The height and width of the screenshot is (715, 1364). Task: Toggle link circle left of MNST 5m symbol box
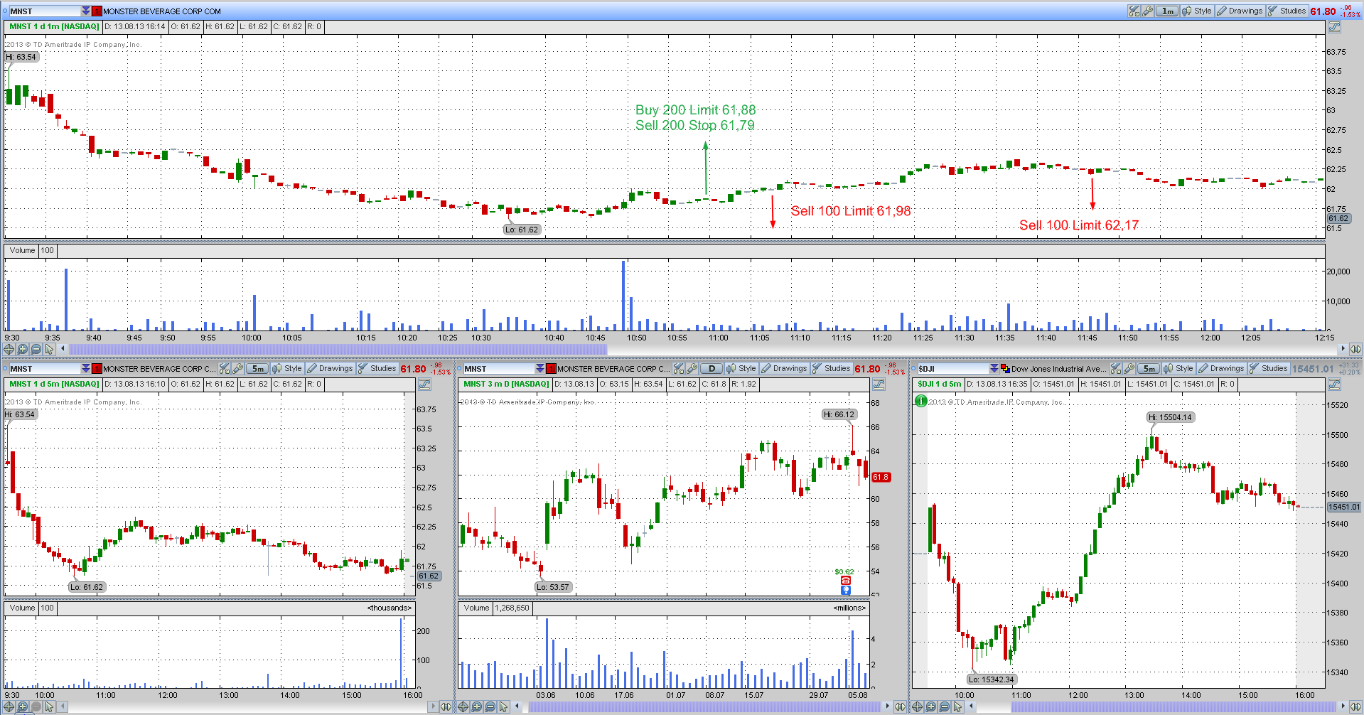pyautogui.click(x=4, y=369)
